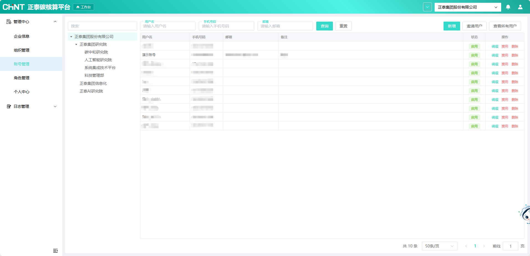Image resolution: width=530 pixels, height=256 pixels.
Task: Focus the 手机号码 input field
Action: click(226, 26)
